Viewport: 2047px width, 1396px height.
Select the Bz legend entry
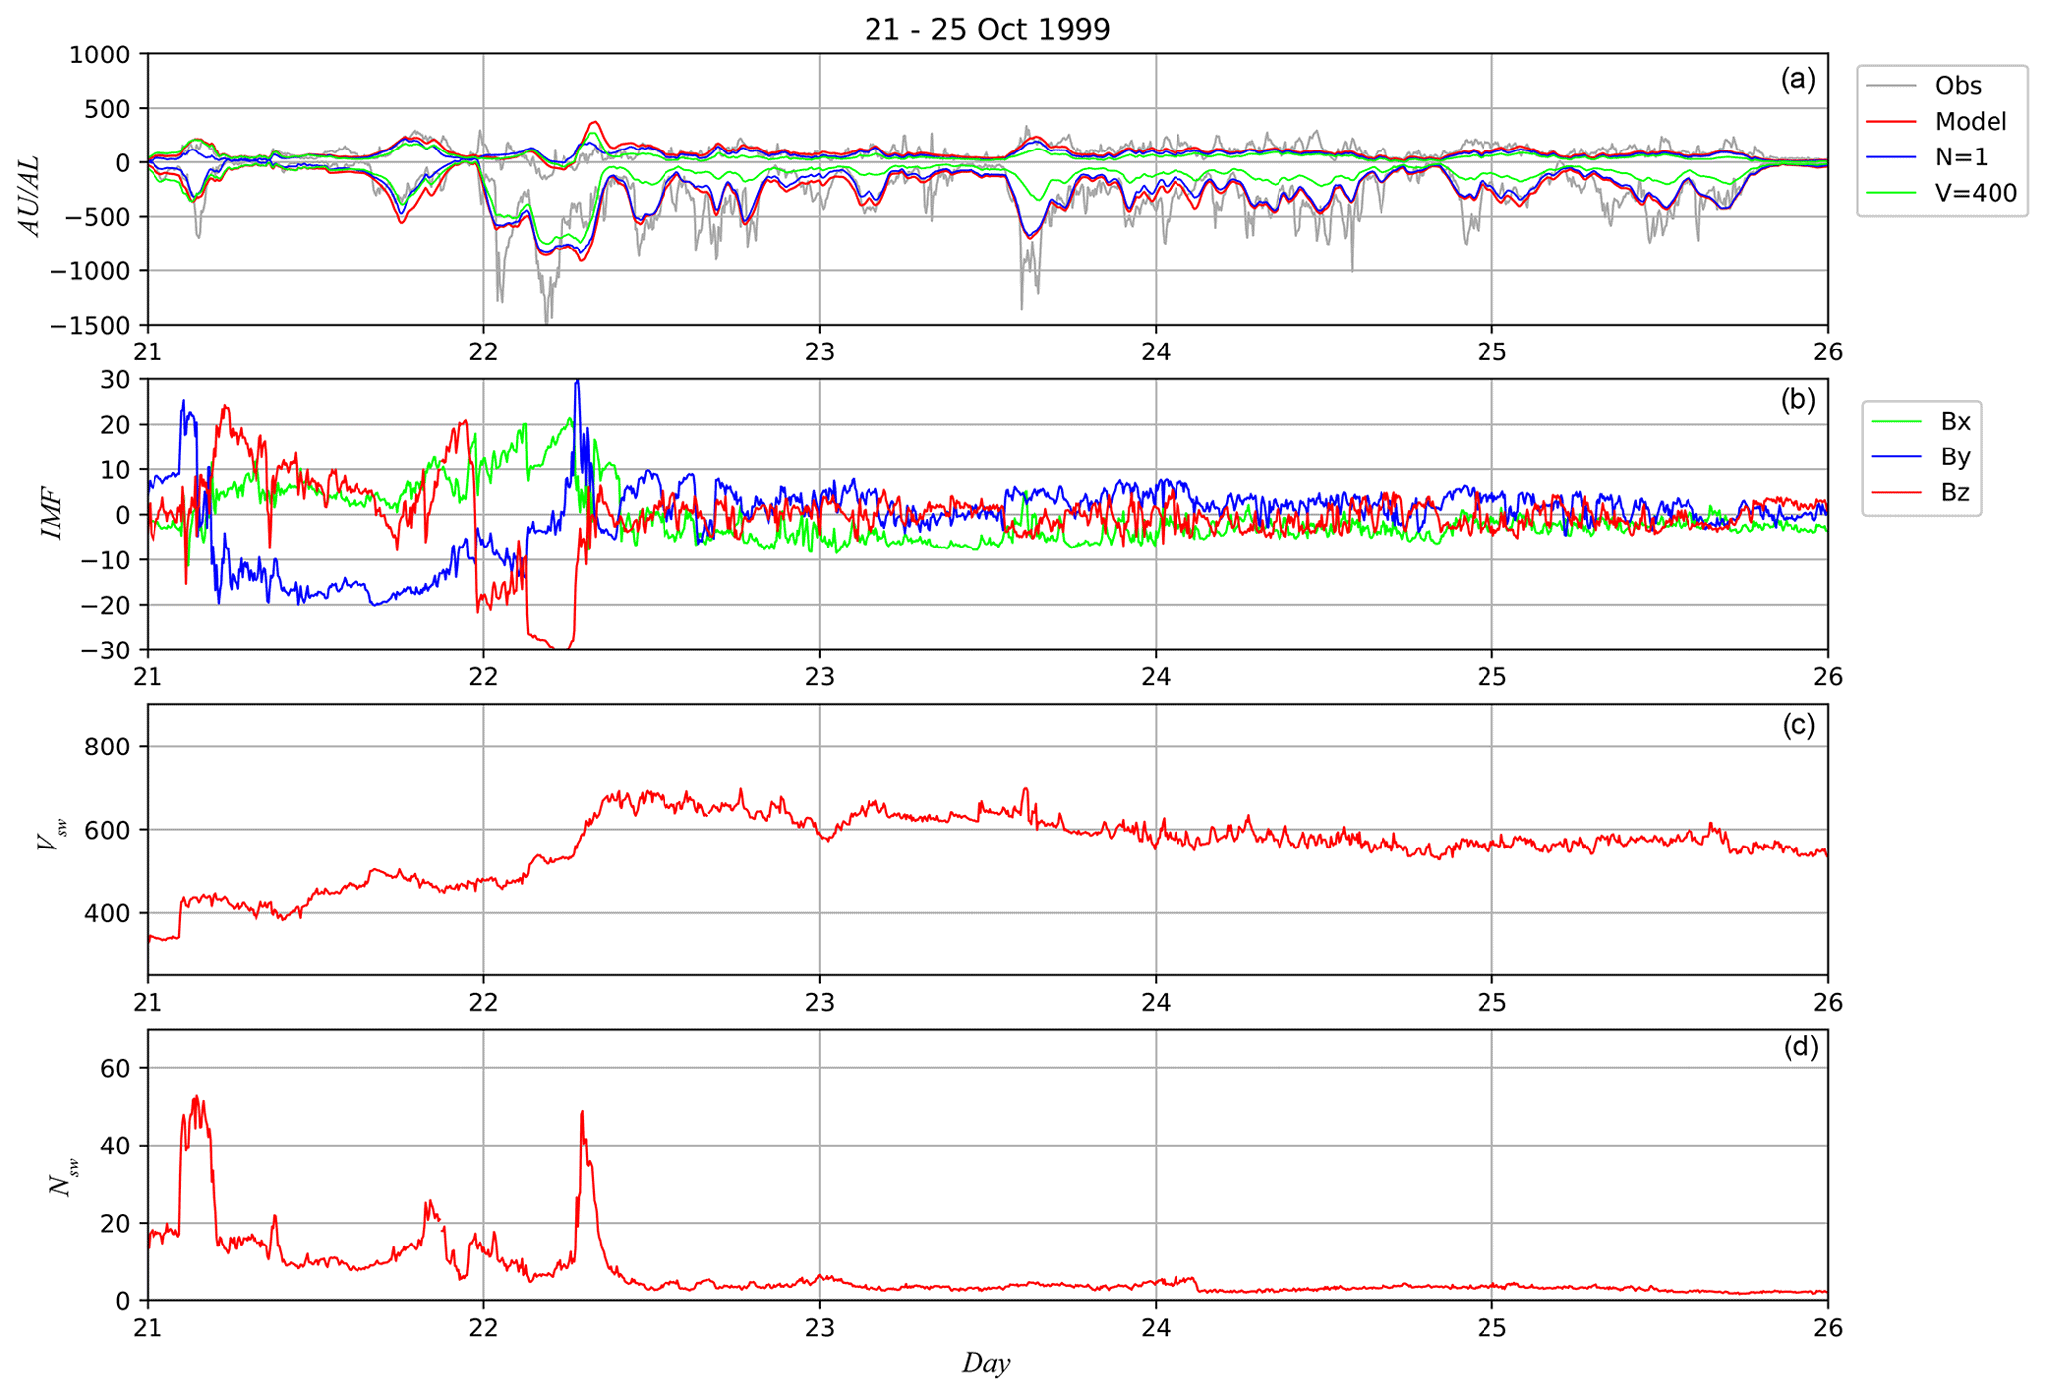pyautogui.click(x=1954, y=493)
